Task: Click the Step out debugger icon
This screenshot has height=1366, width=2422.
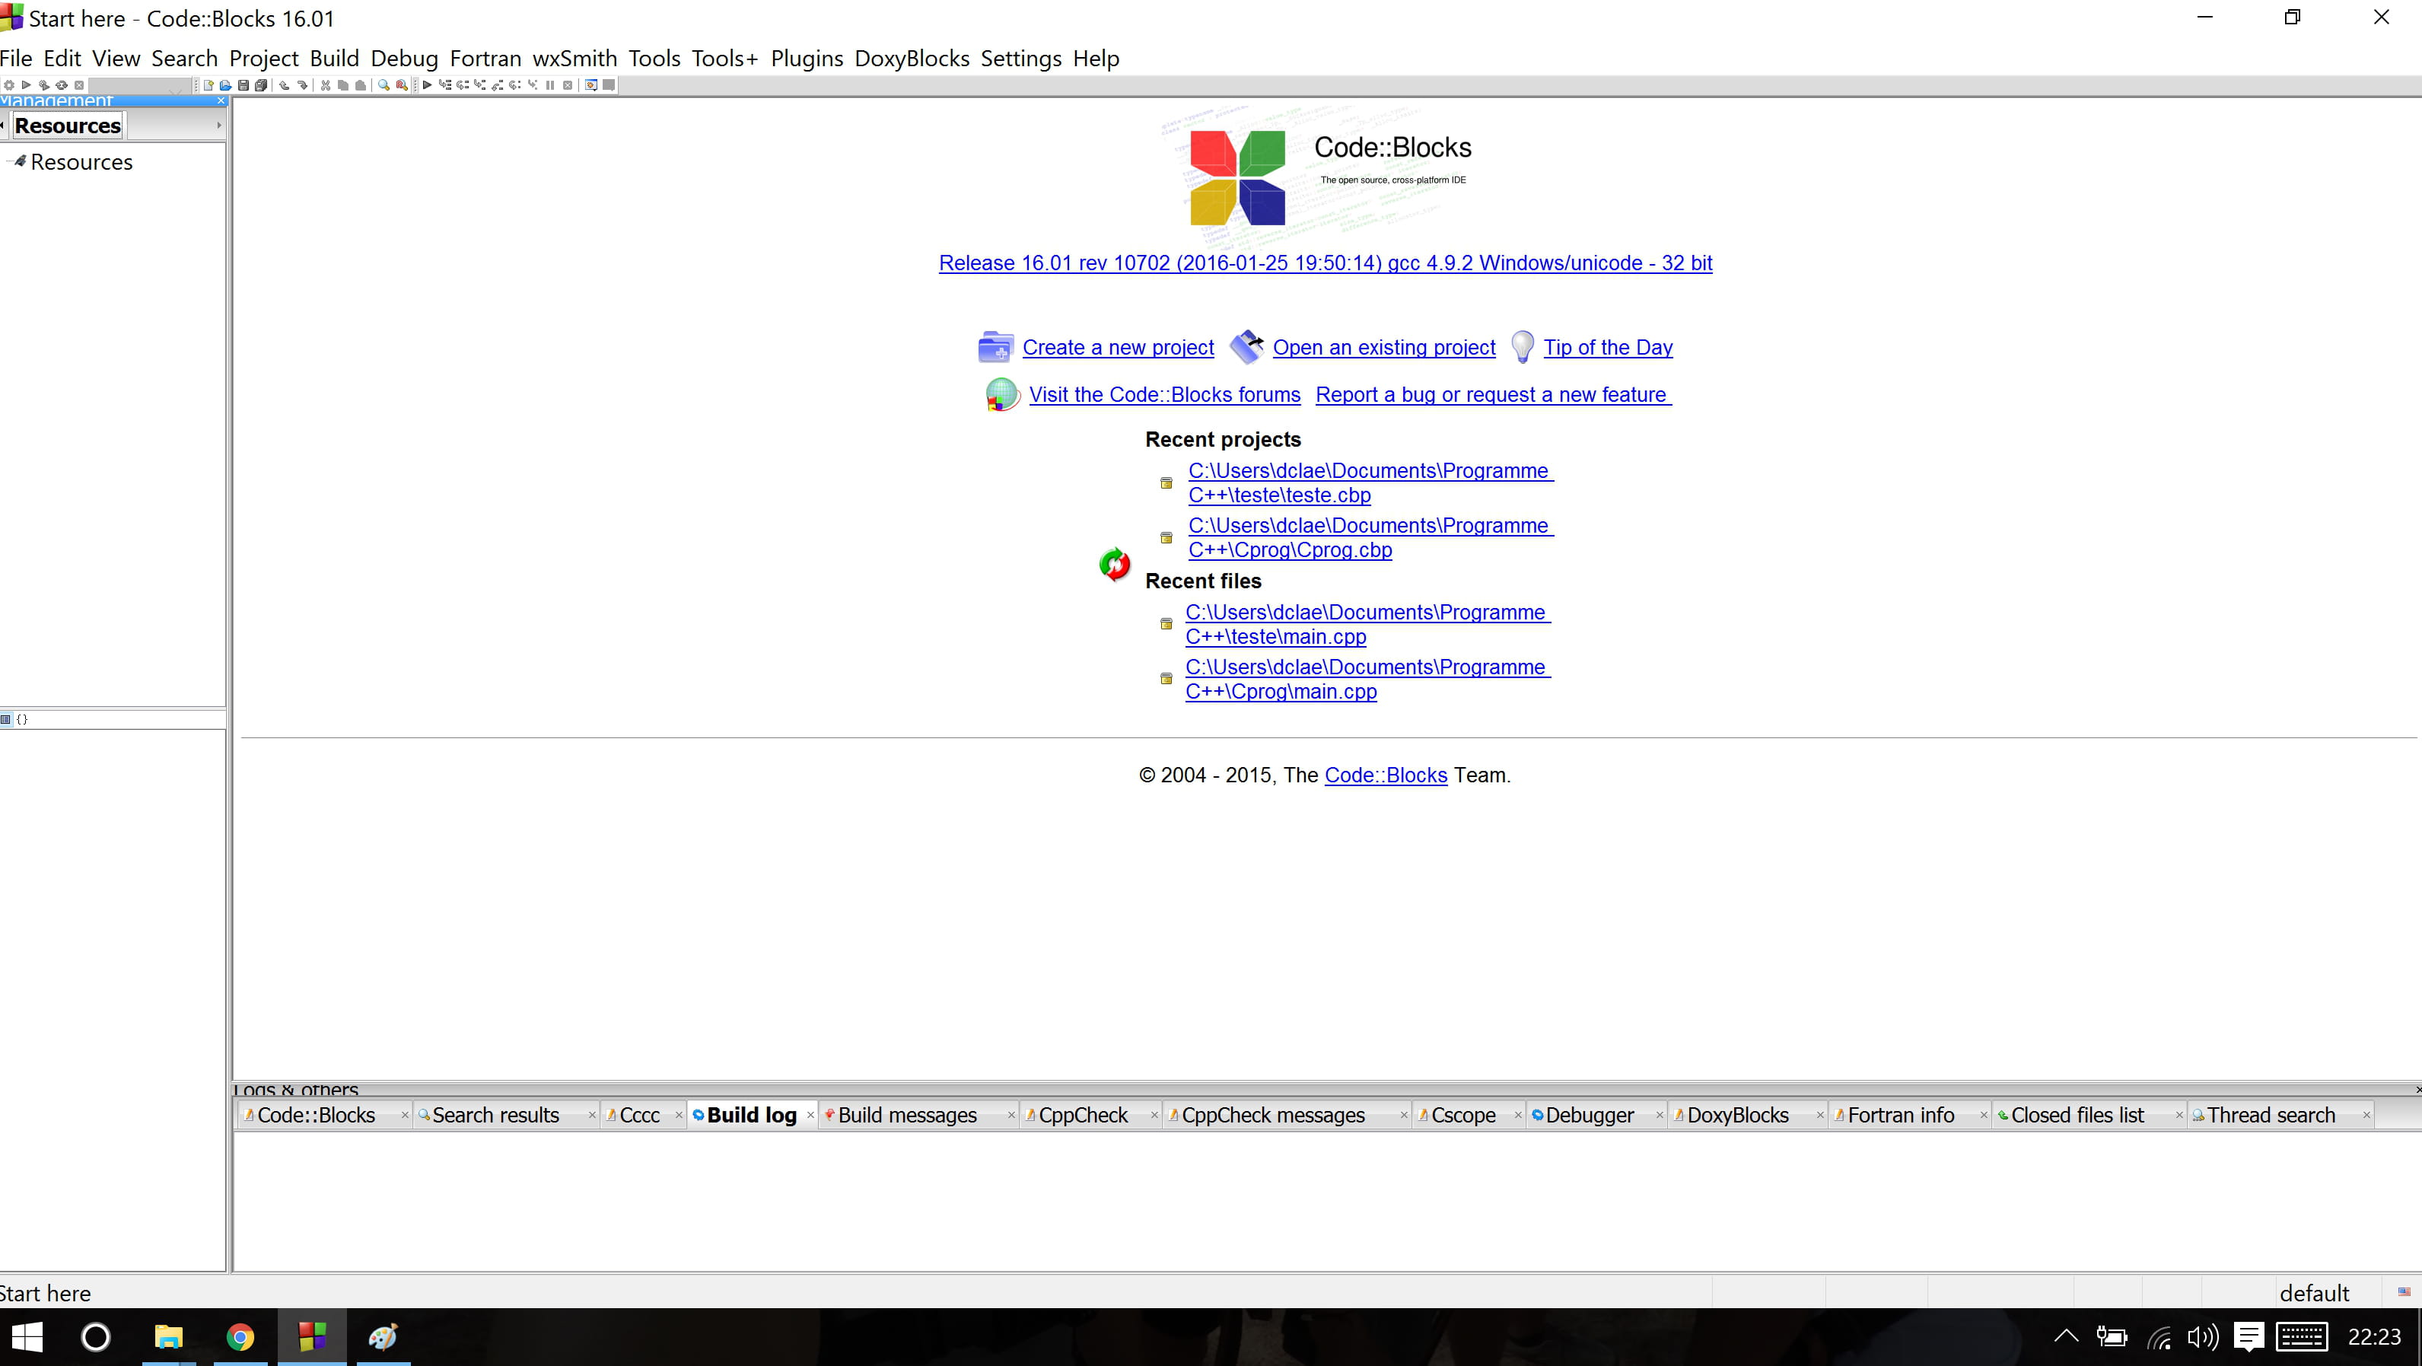Action: (x=498, y=85)
